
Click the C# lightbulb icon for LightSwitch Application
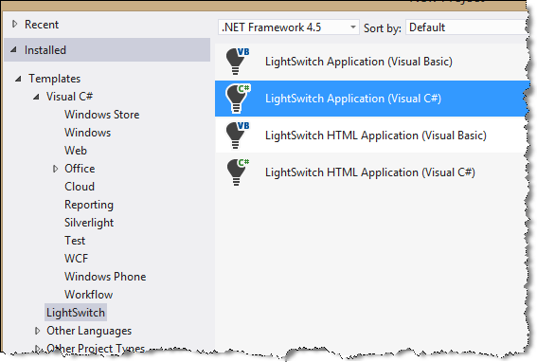[238, 99]
